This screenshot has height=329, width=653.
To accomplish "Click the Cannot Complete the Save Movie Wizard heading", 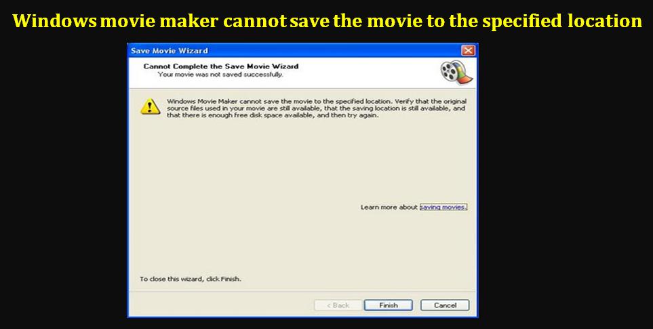I will coord(221,66).
